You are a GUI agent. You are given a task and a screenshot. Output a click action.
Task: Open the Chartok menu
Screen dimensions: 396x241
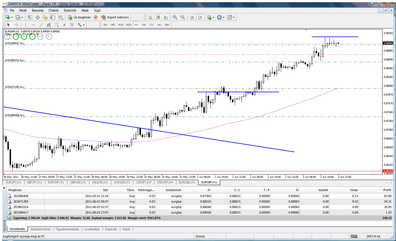[53, 10]
